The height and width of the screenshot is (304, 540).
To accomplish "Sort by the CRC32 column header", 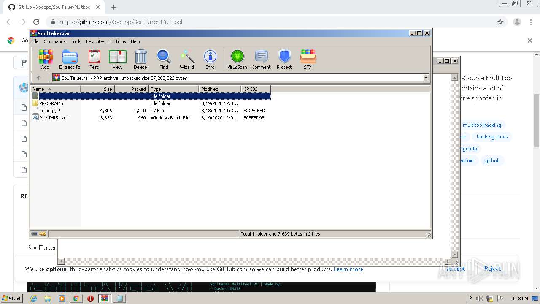I will (256, 89).
